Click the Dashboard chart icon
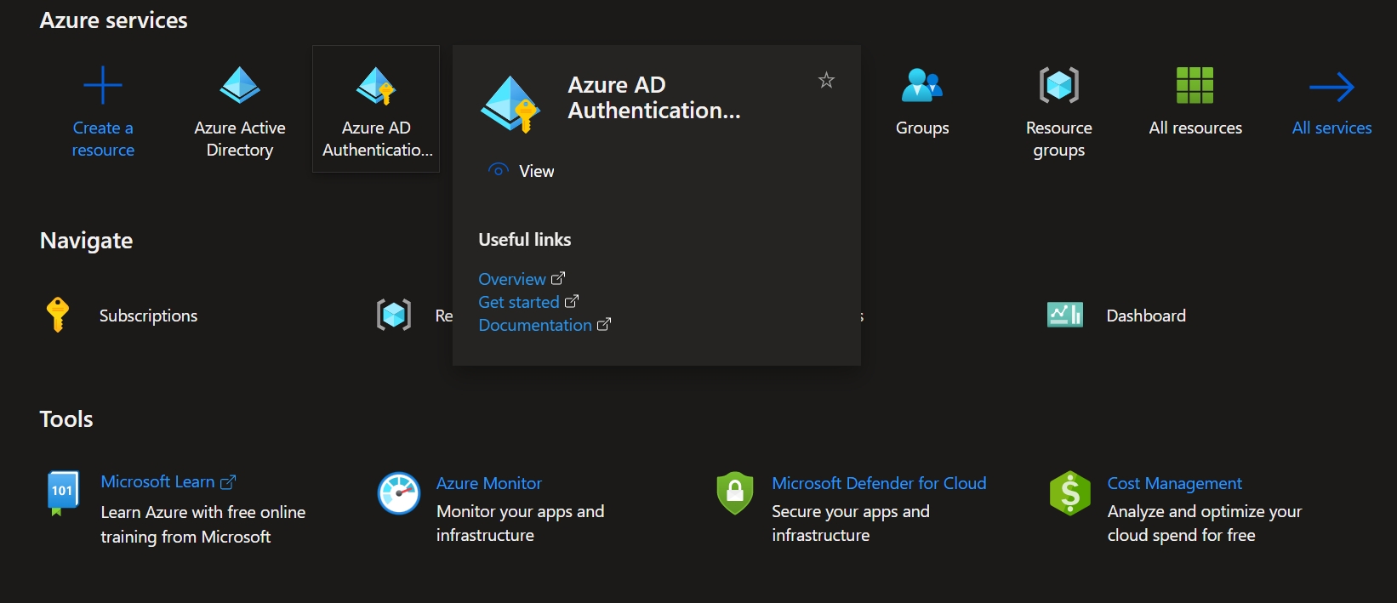The image size is (1397, 603). coord(1065,315)
